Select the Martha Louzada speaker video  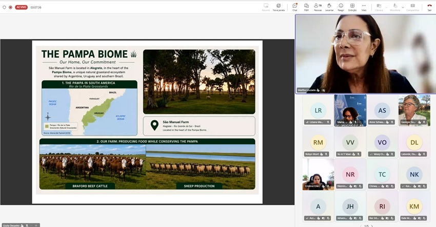365,54
